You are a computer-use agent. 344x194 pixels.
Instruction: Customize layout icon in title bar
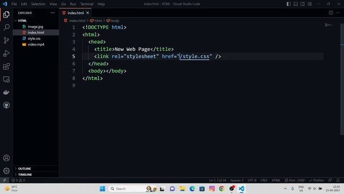tap(310, 4)
